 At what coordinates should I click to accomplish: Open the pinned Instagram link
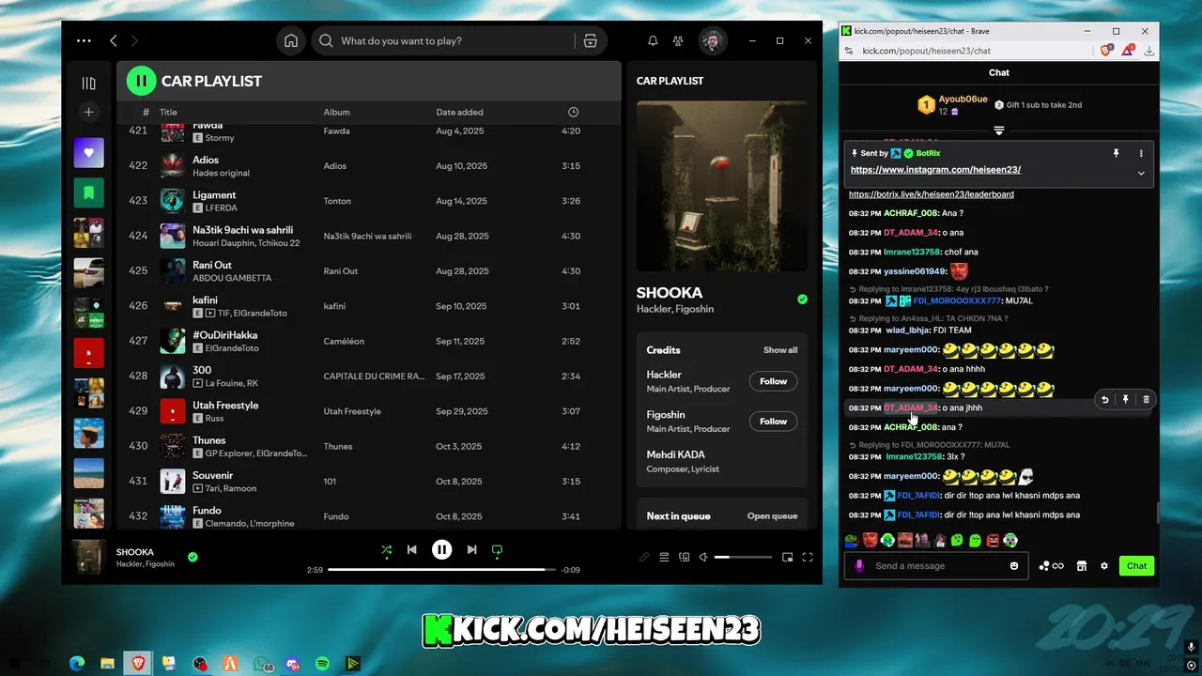pos(935,170)
